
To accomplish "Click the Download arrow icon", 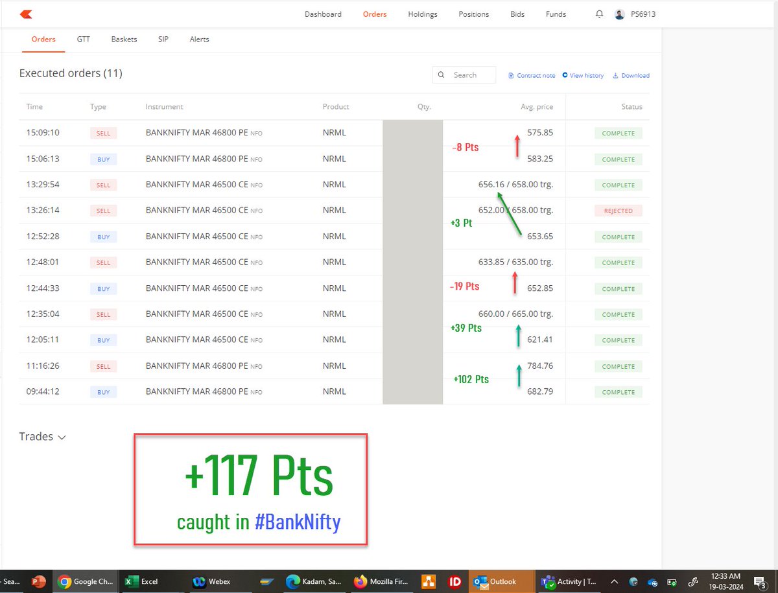I will click(615, 76).
